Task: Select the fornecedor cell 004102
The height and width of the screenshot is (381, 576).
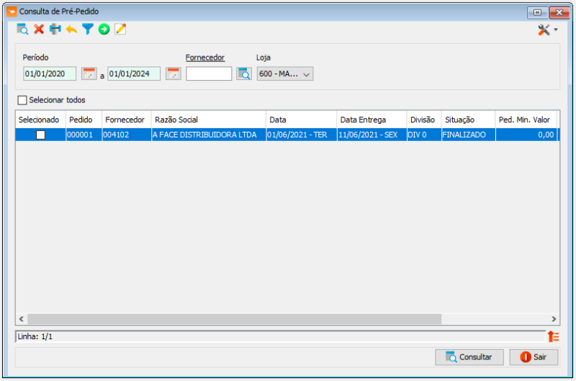Action: pyautogui.click(x=127, y=135)
